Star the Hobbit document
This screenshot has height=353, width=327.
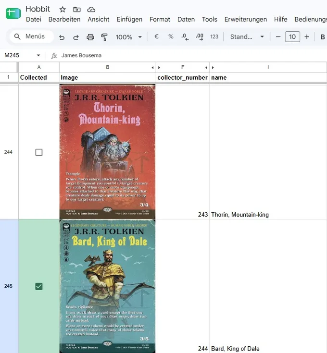[63, 10]
